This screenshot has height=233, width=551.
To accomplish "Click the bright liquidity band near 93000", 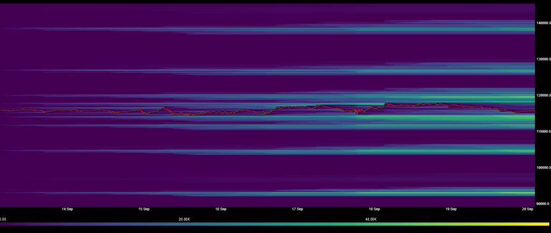I will tap(484, 192).
